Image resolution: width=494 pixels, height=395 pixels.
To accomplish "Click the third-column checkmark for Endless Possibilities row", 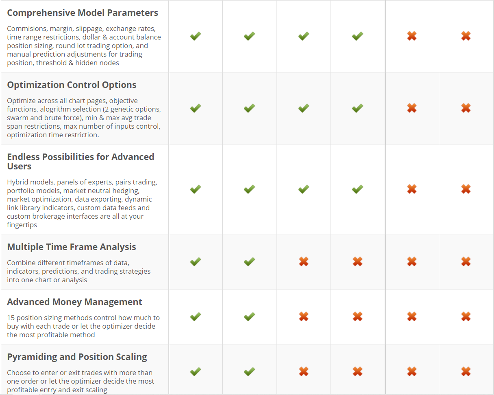I will (x=304, y=189).
